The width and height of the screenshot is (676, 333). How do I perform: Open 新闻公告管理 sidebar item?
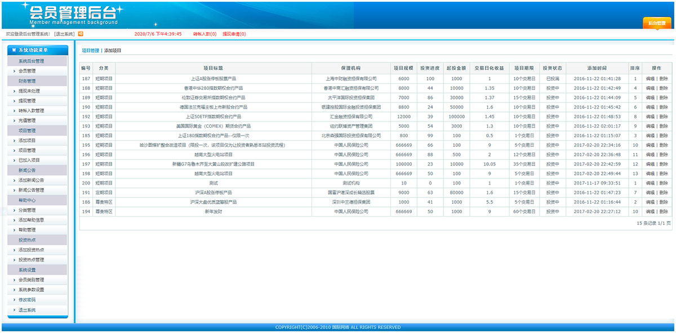click(x=31, y=190)
